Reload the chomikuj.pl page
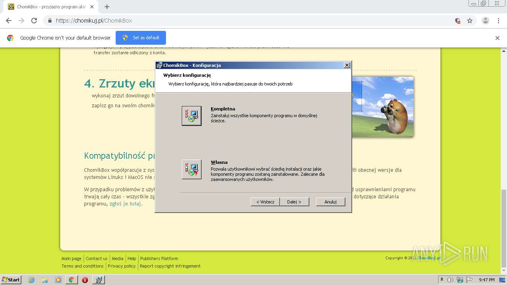The image size is (507, 285). (34, 21)
